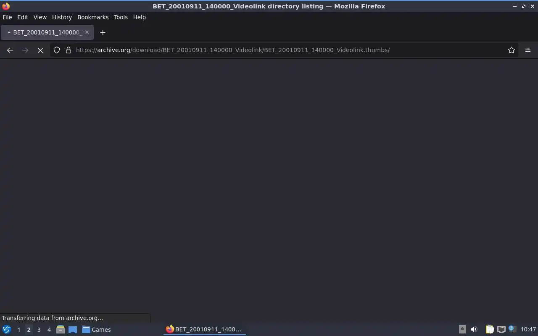Screen dimensions: 538x336
Task: Go forward with the forward arrow
Action: click(25, 50)
